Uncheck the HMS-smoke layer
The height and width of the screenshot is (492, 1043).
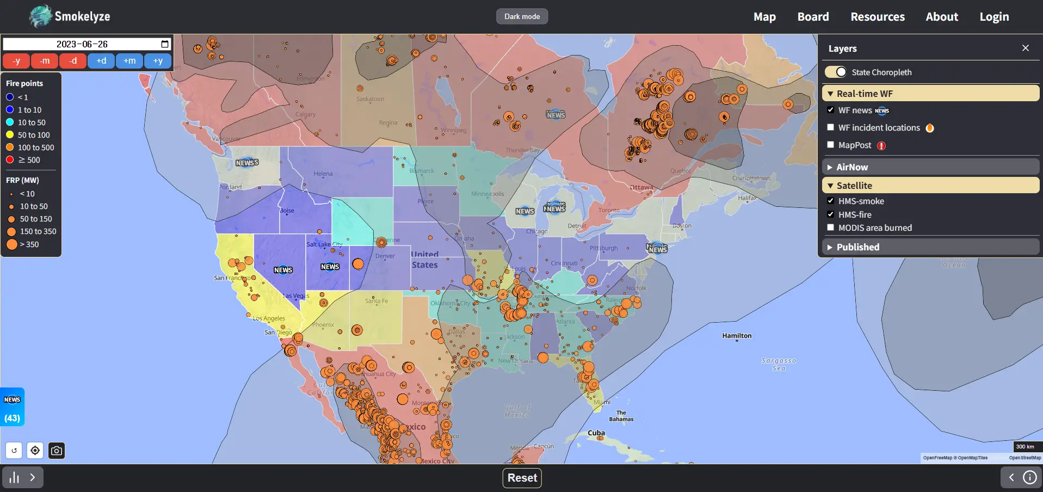coord(831,201)
